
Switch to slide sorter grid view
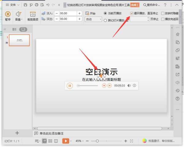click(51, 141)
